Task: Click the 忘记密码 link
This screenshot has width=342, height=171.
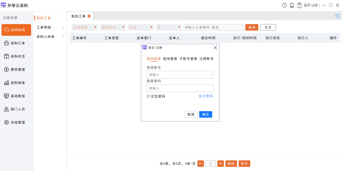Action: (x=205, y=96)
